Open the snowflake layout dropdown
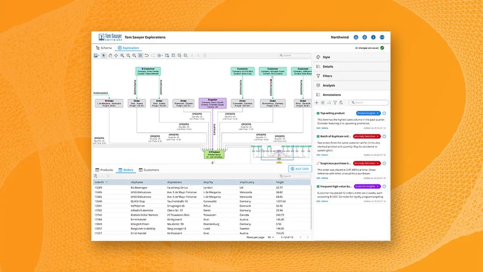Image resolution: width=483 pixels, height=272 pixels. point(160,56)
